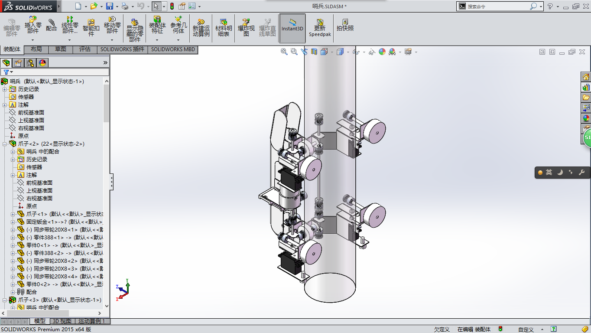Click the 参考几何体 reference geometry tool
591x333 pixels.
[179, 25]
